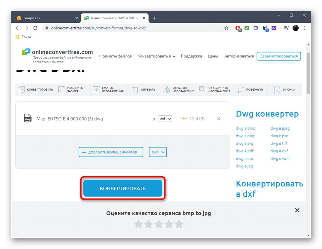Click the page vertical scrollbar thumb
The height and width of the screenshot is (249, 322).
click(x=308, y=73)
